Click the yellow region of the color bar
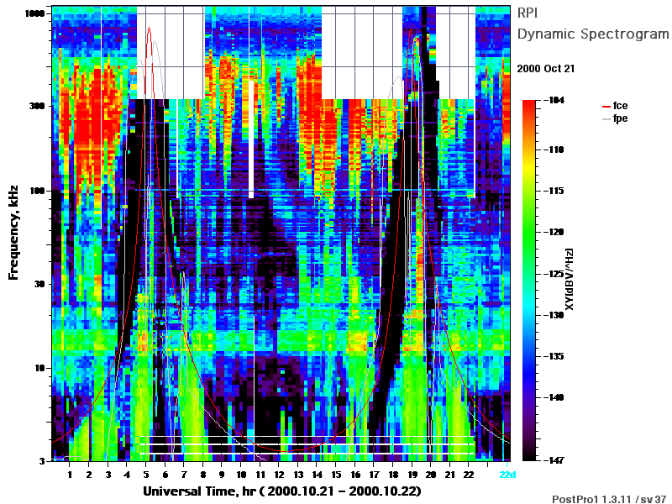This screenshot has width=672, height=504. pyautogui.click(x=529, y=170)
